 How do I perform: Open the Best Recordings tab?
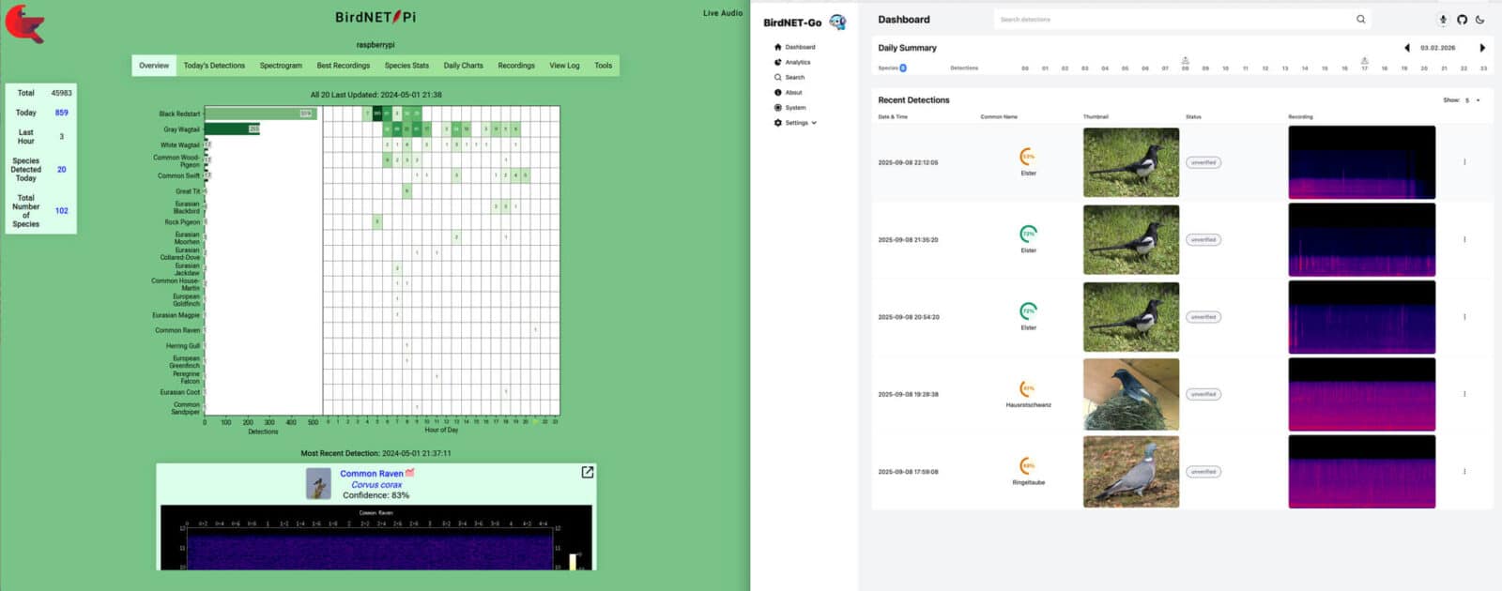click(344, 66)
